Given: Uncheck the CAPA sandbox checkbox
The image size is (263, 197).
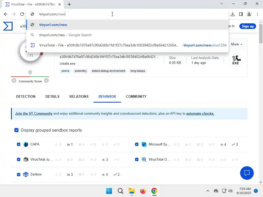Looking at the screenshot, I should click(18, 144).
